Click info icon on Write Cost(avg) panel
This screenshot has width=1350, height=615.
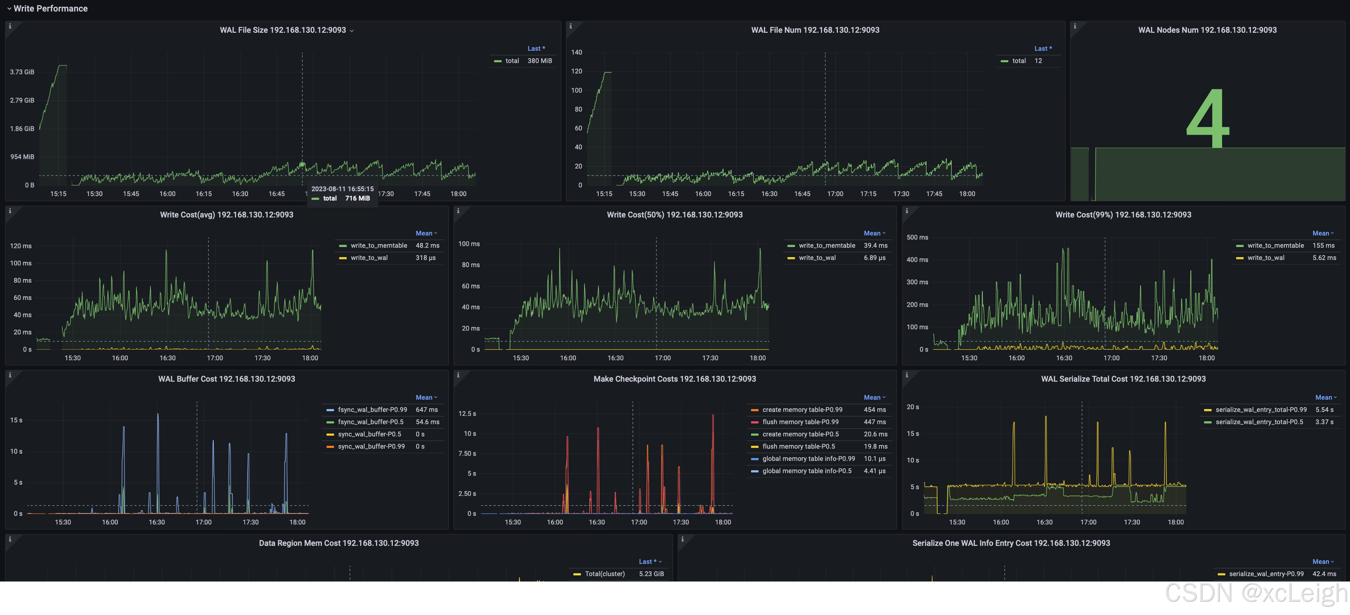coord(10,211)
